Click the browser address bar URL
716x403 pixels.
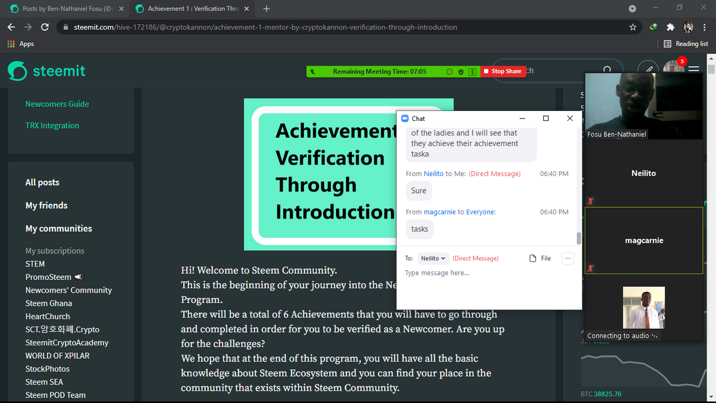[266, 27]
